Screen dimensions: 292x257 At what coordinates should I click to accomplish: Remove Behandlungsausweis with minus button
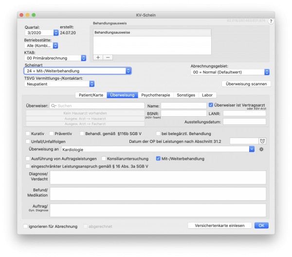click(x=108, y=57)
